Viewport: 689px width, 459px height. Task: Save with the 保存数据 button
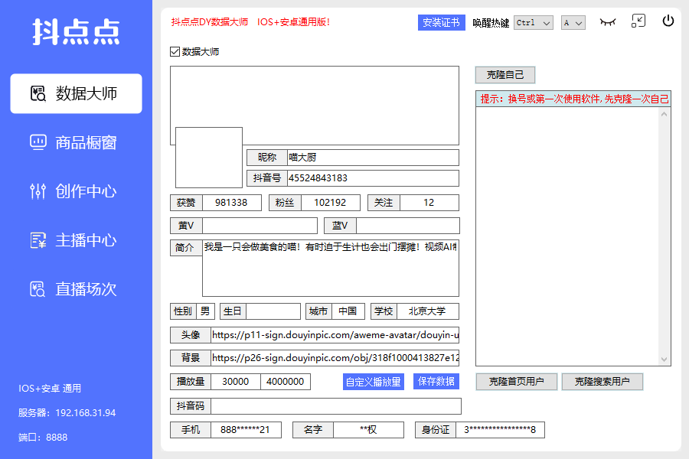(436, 381)
